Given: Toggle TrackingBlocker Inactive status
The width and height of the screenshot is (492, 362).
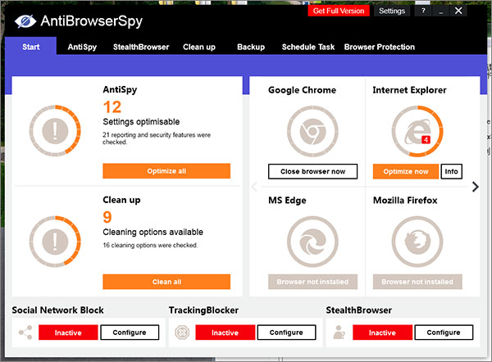Looking at the screenshot, I should pos(225,333).
